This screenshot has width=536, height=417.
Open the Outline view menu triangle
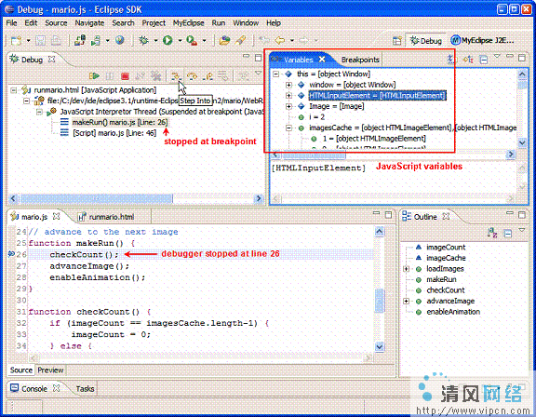click(x=522, y=230)
